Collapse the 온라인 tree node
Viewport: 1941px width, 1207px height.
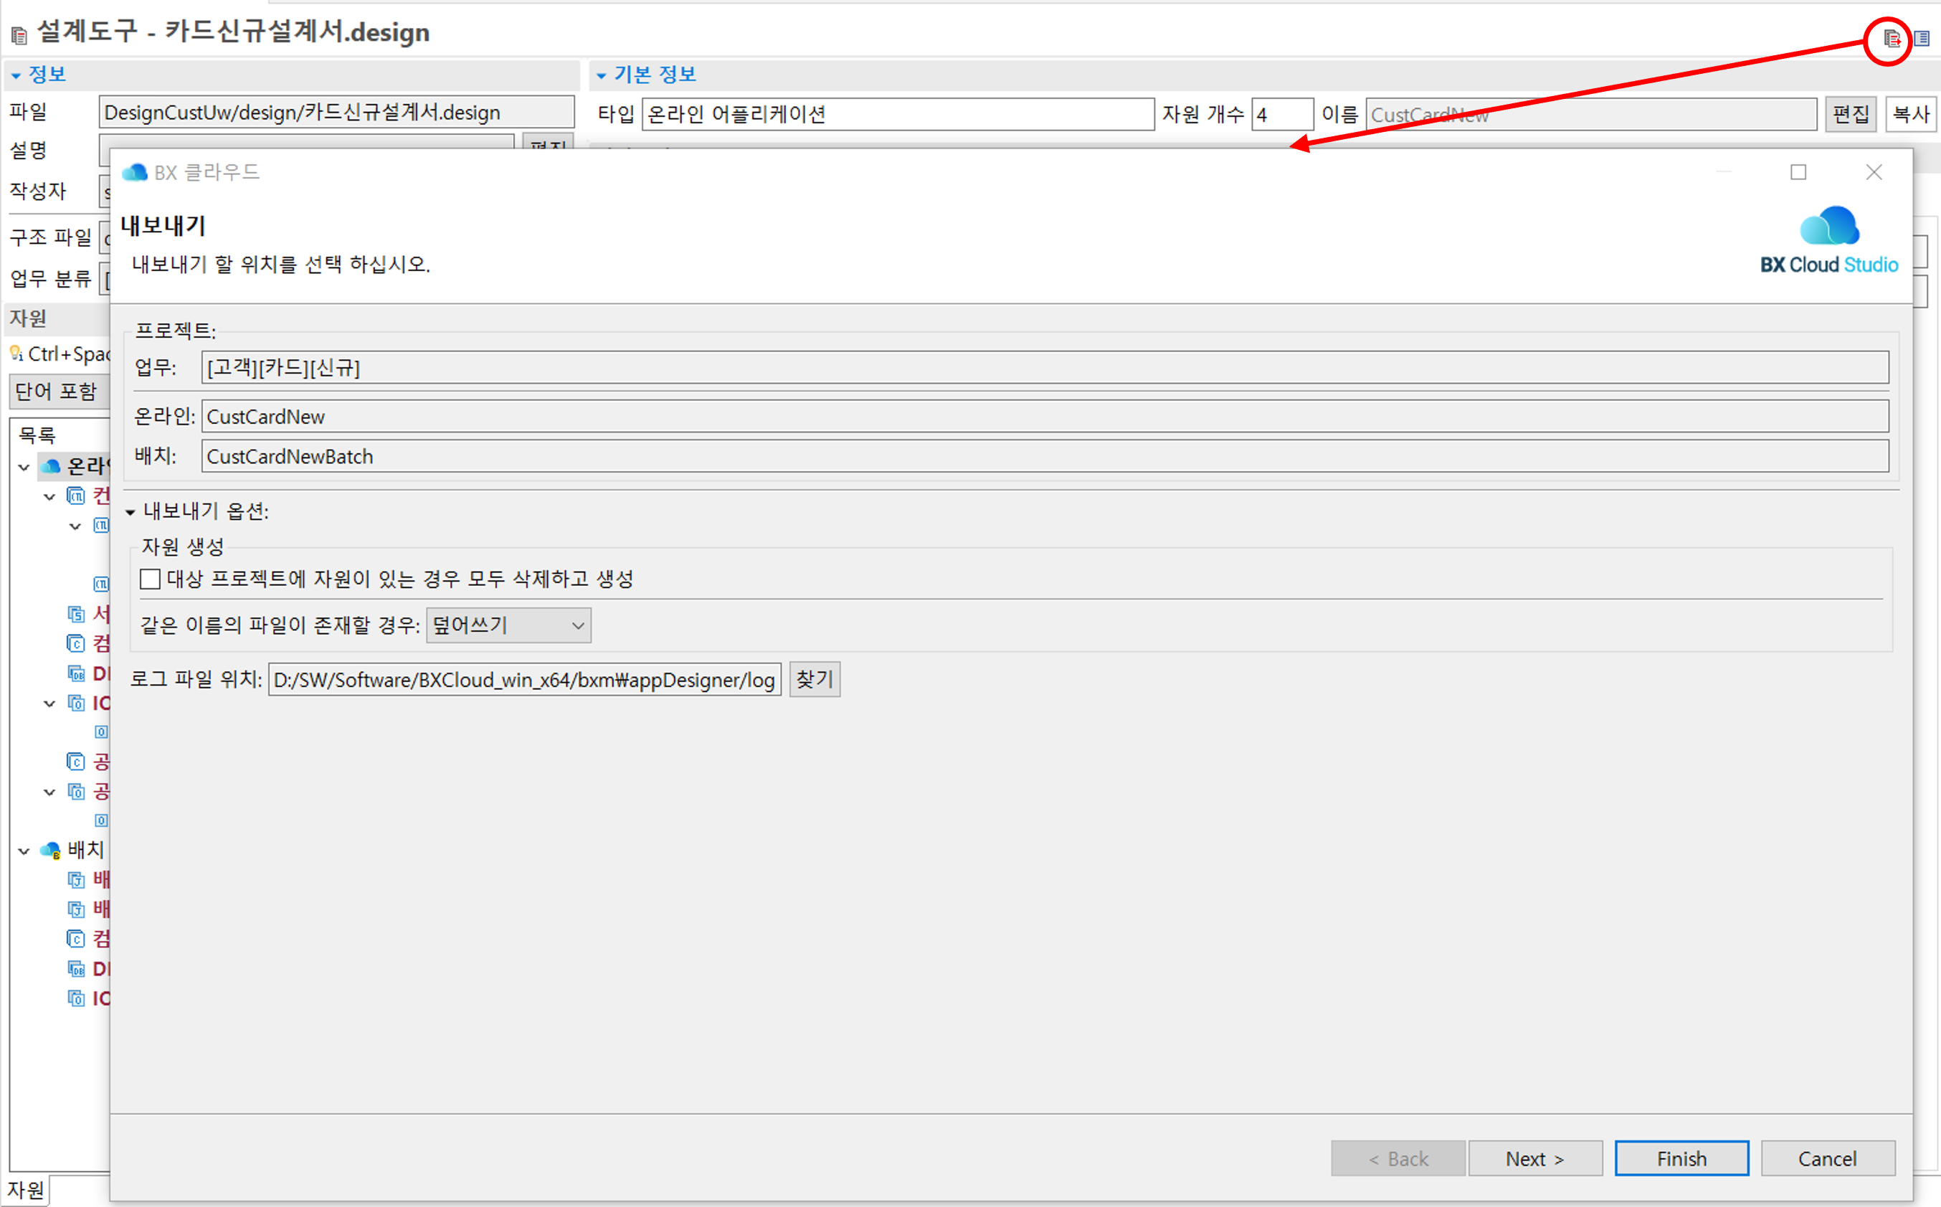click(x=24, y=467)
